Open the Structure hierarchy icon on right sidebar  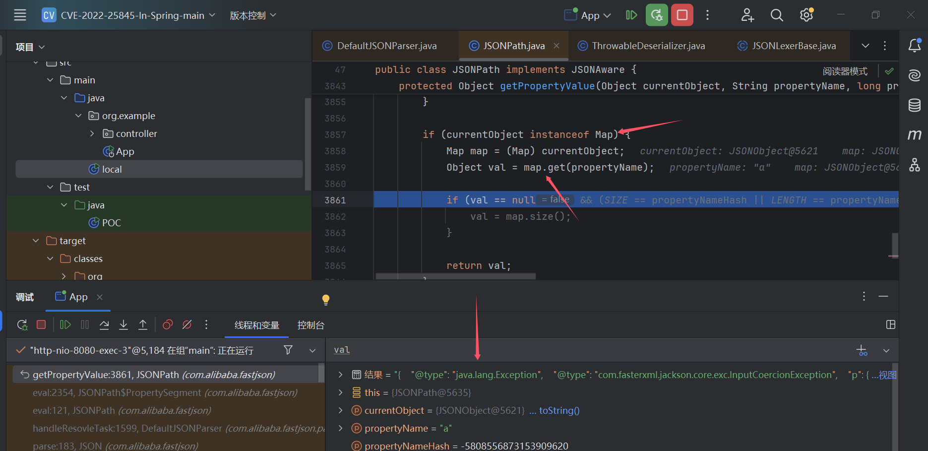click(915, 165)
